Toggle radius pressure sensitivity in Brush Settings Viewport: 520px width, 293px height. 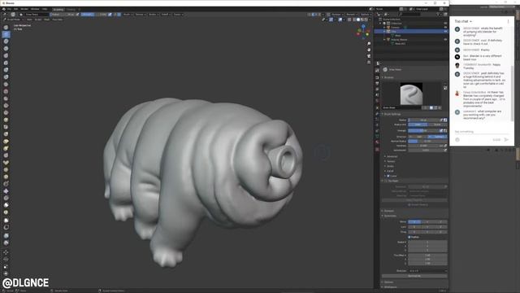point(441,120)
